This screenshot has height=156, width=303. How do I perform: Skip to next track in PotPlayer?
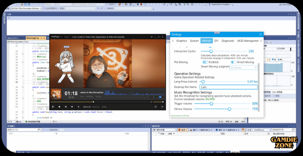point(72,107)
